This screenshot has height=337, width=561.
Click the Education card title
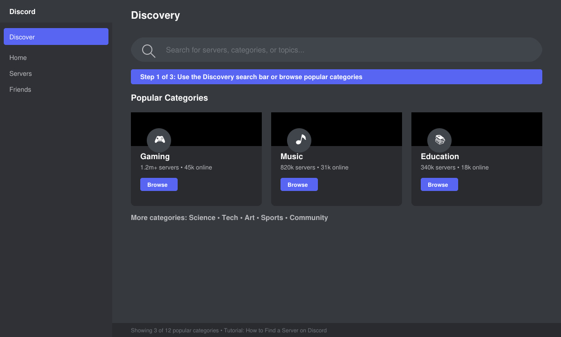coord(440,156)
